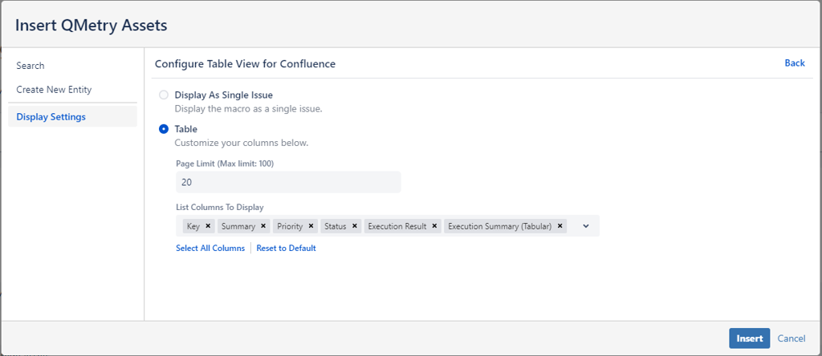This screenshot has height=356, width=822.
Task: Remove the Status column tag
Action: pos(355,226)
